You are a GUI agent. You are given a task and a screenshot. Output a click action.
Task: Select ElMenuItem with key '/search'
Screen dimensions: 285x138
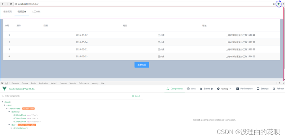(x=27, y=122)
